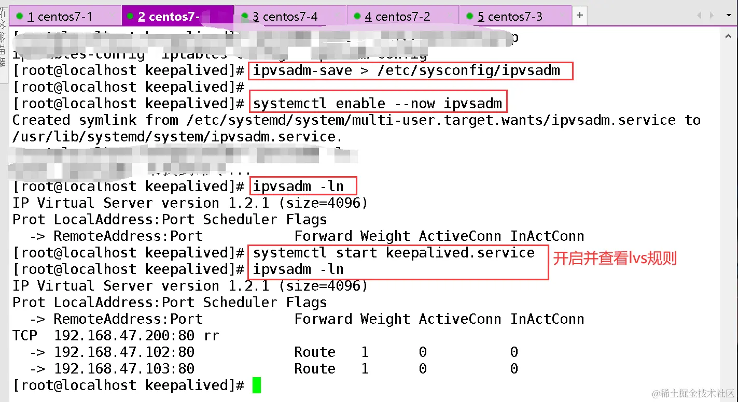Screen dimensions: 738x402
Task: Select the active centos7 tab numbered 2
Action: pos(178,16)
